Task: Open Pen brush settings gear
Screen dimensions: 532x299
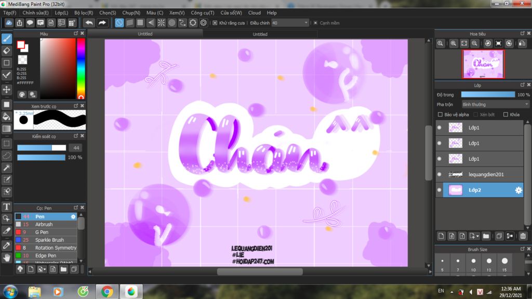Action: [x=73, y=216]
